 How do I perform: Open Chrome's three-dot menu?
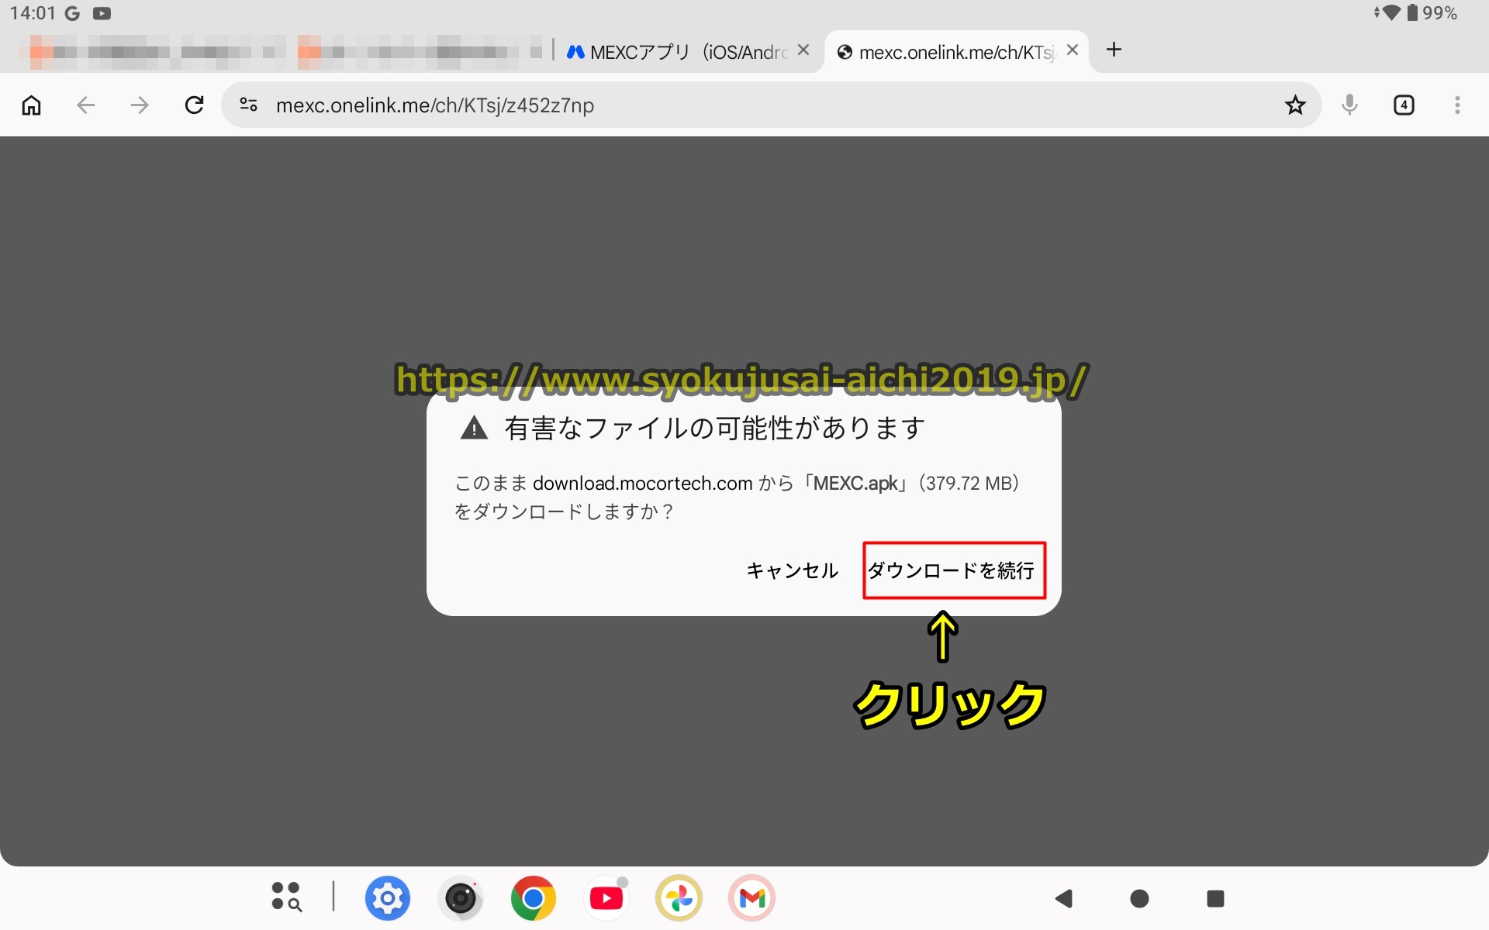1457,105
